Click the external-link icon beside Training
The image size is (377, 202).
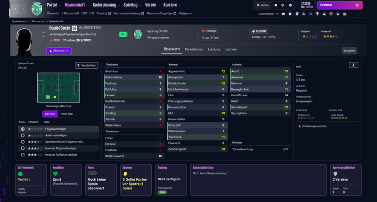click(x=109, y=14)
